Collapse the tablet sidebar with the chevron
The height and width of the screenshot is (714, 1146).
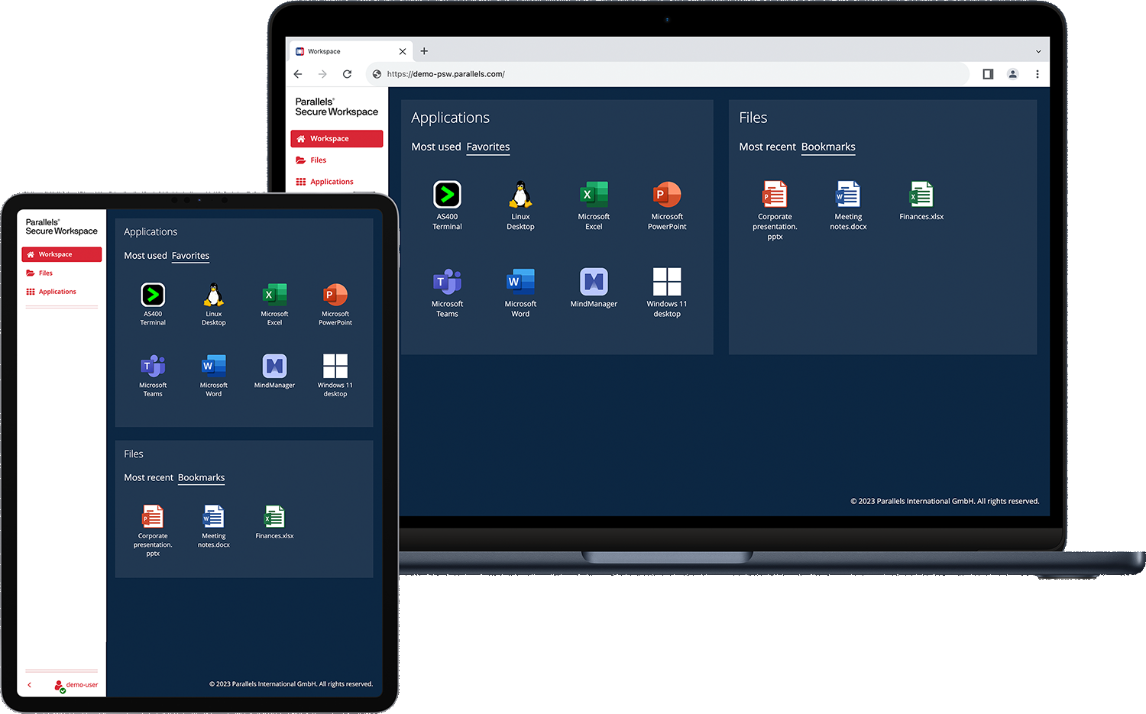(x=29, y=685)
